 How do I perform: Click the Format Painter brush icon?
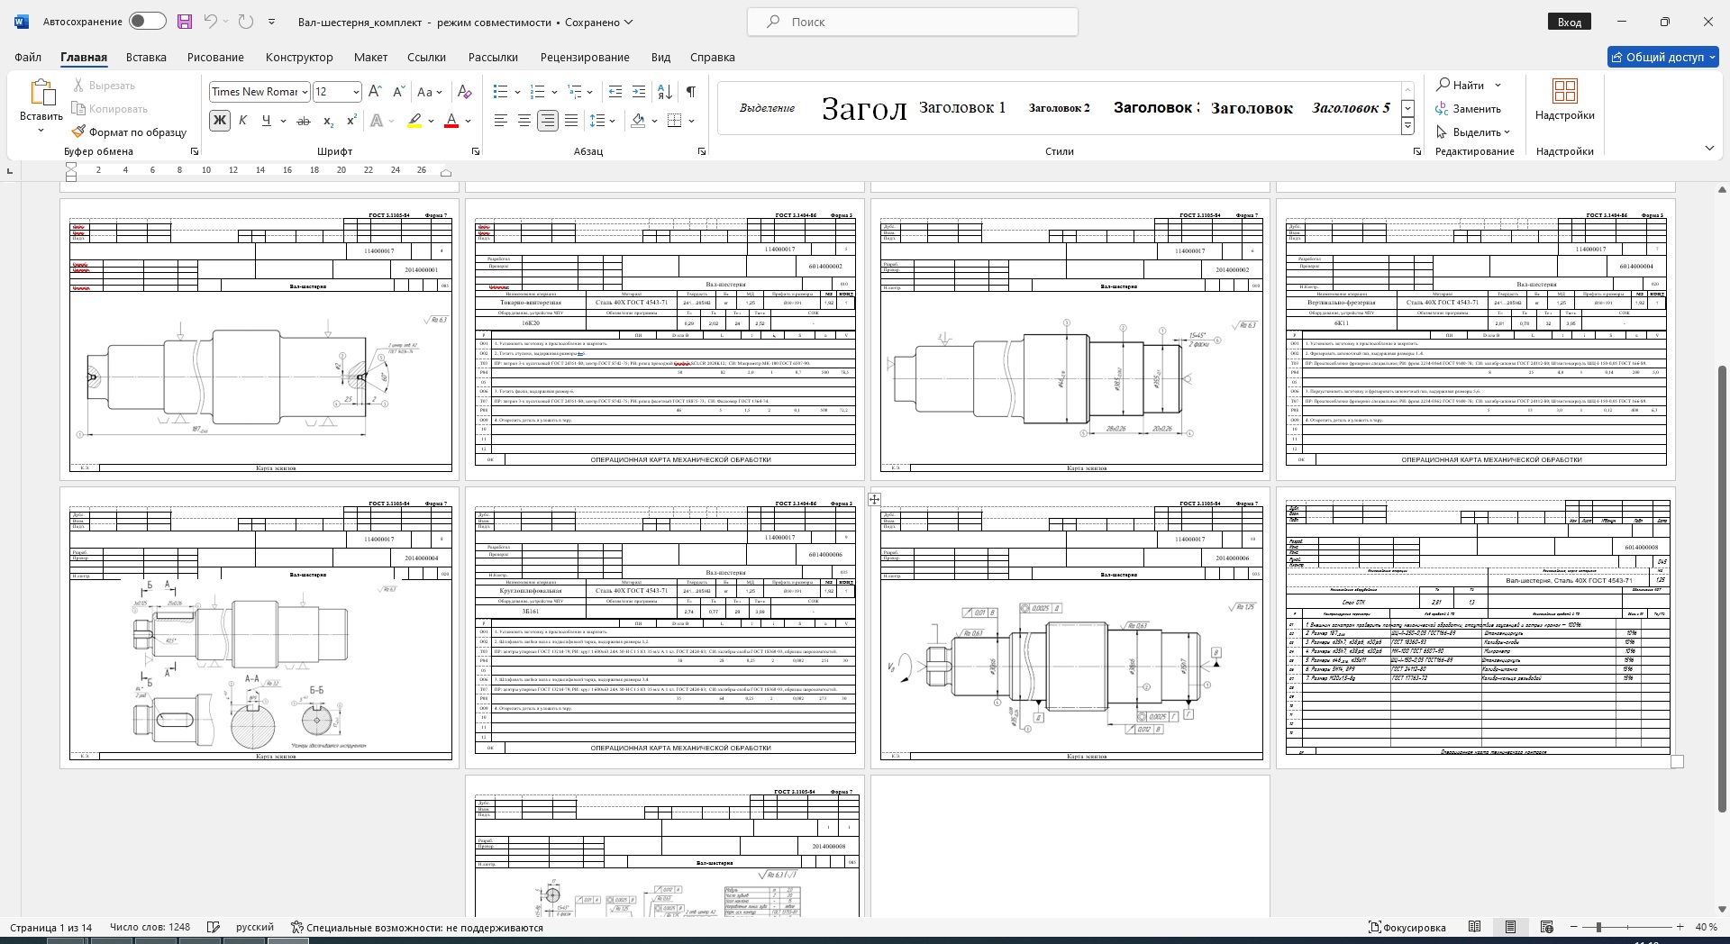79,132
